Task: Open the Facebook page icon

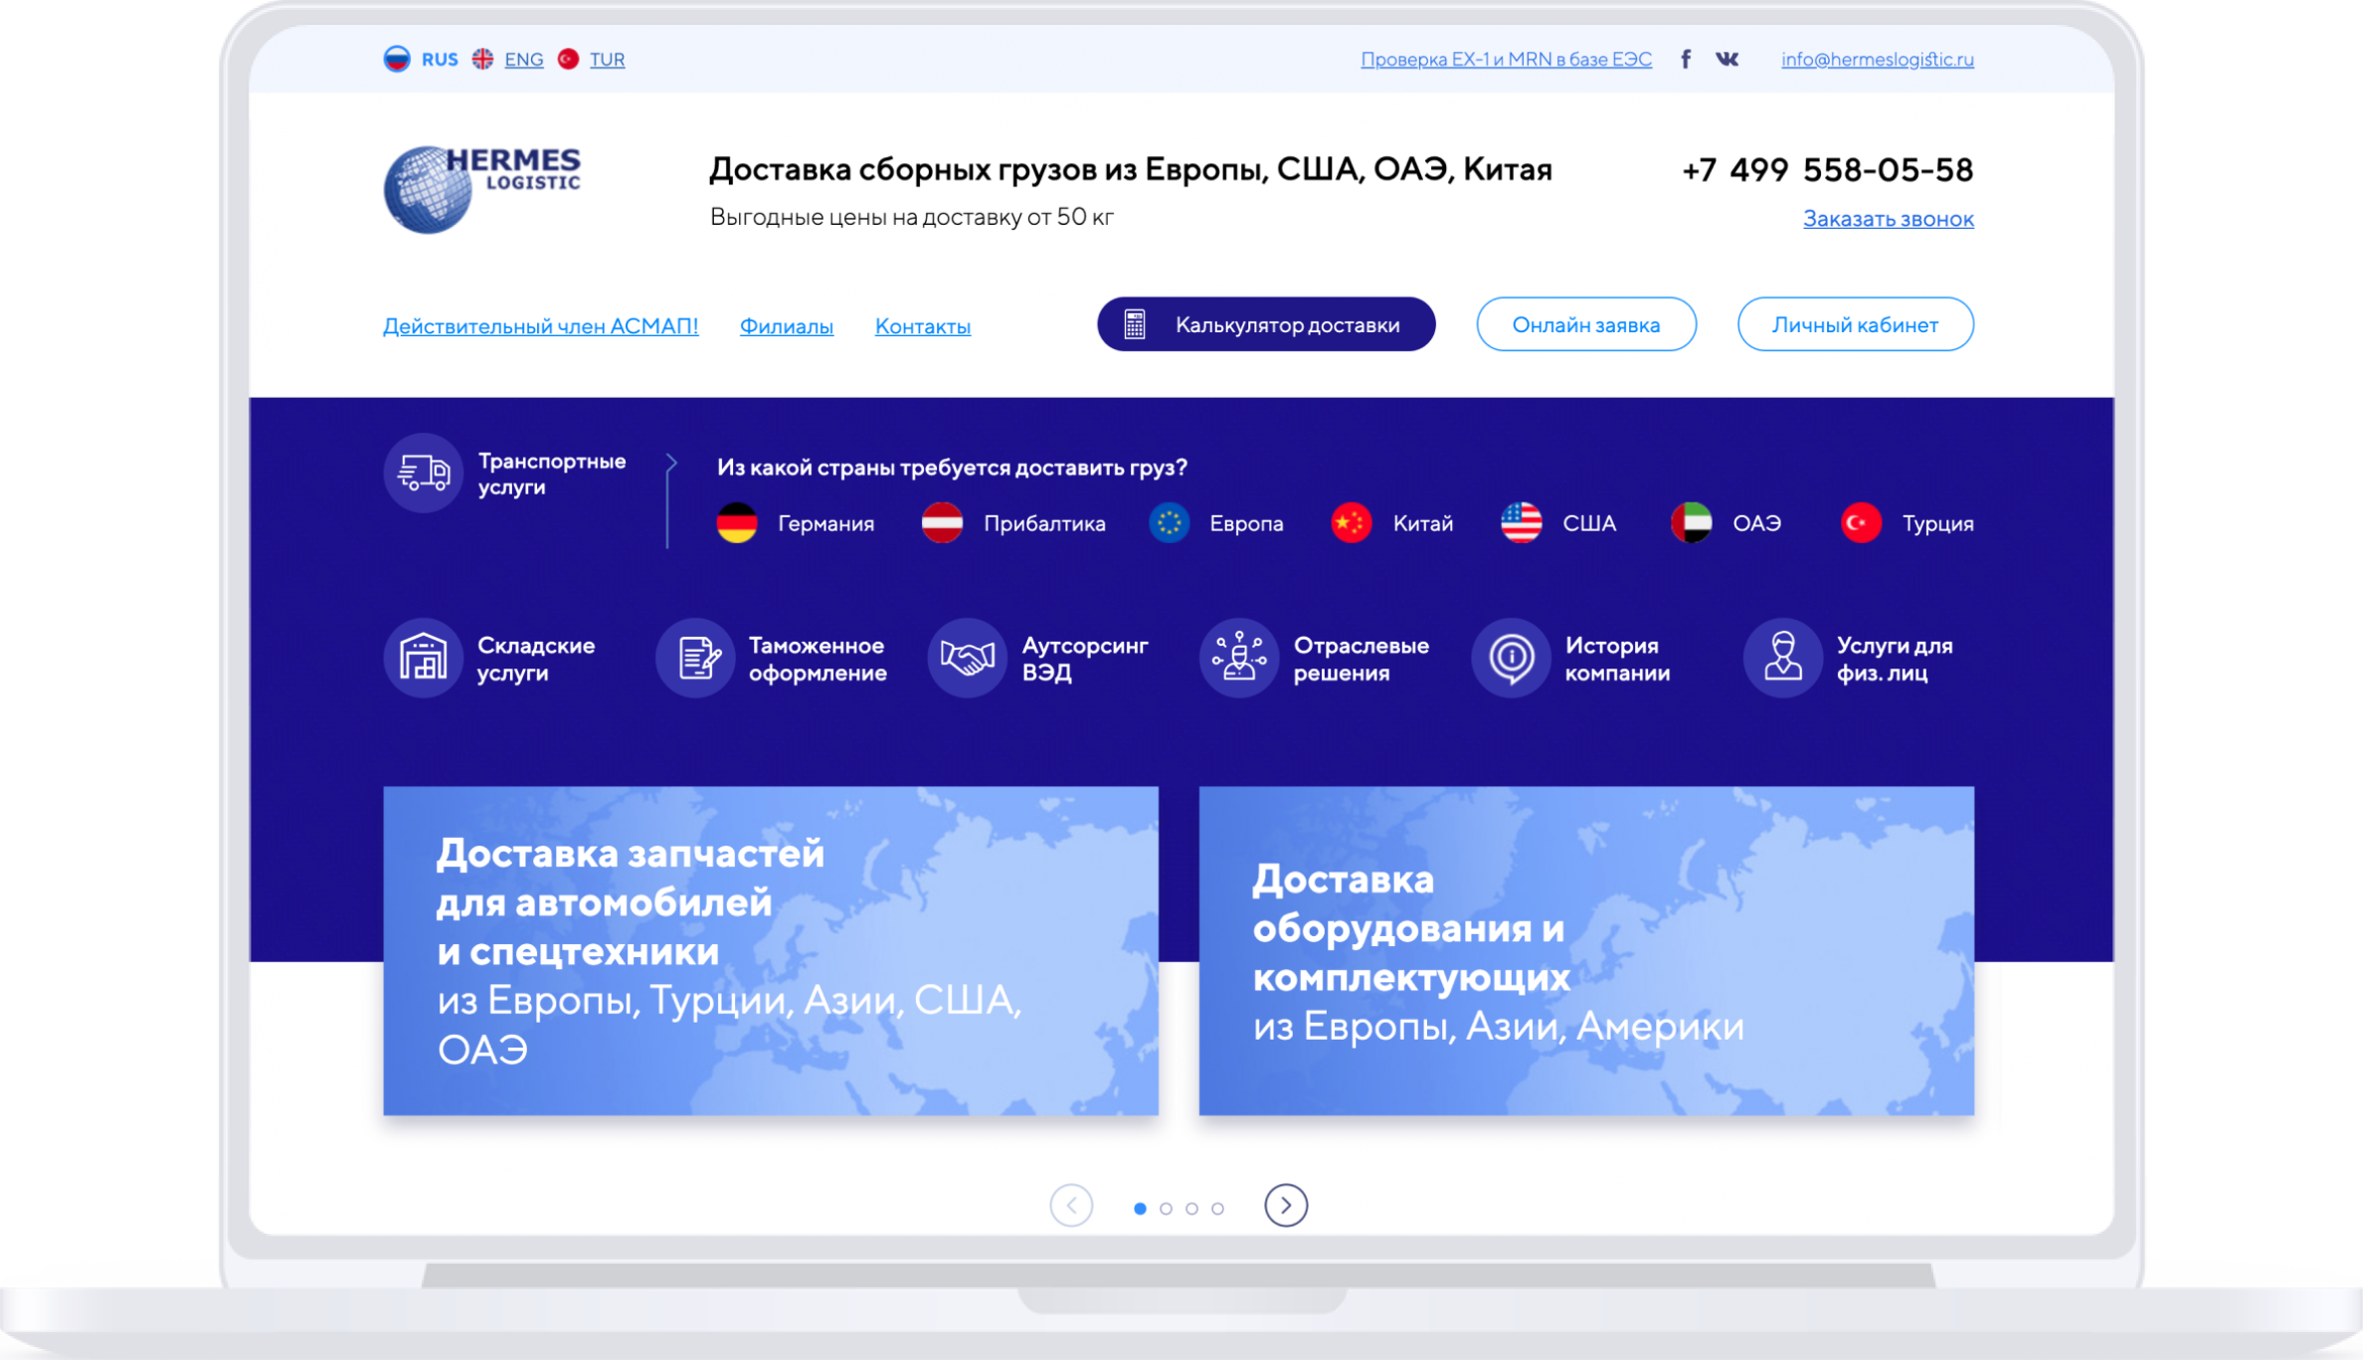Action: (1686, 59)
